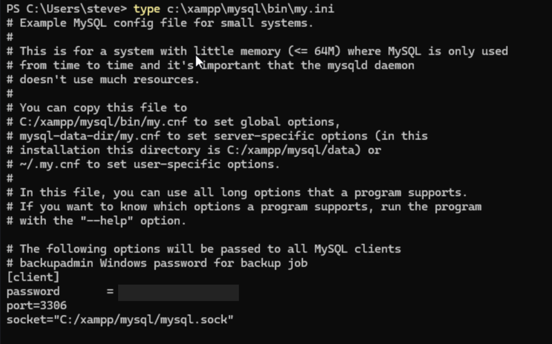Click the 'type' command word
This screenshot has height=344, width=552.
click(x=147, y=9)
